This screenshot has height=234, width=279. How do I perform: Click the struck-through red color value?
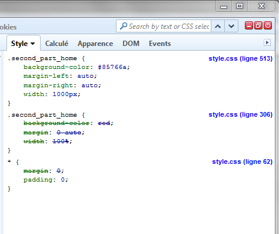[x=104, y=123]
